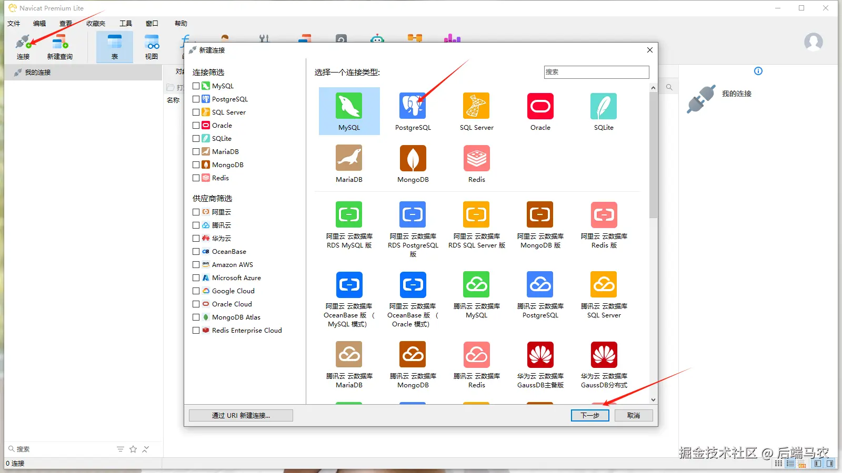Check the 华为云 vendor checkbox
842x473 pixels.
(x=196, y=238)
